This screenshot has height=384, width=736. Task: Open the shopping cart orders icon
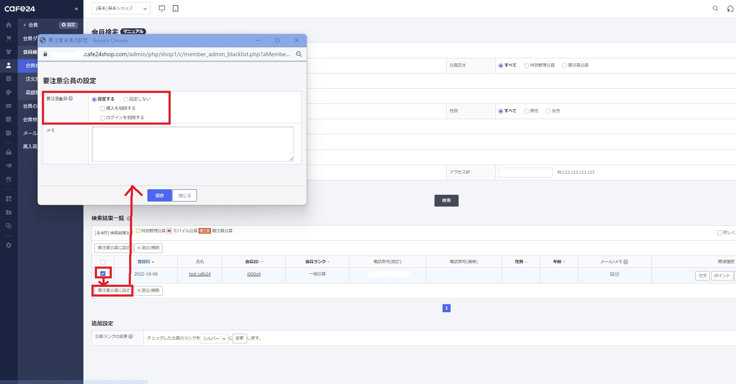(x=8, y=38)
